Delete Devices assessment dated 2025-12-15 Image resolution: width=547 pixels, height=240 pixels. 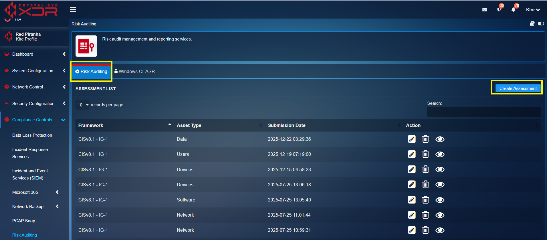pyautogui.click(x=425, y=169)
